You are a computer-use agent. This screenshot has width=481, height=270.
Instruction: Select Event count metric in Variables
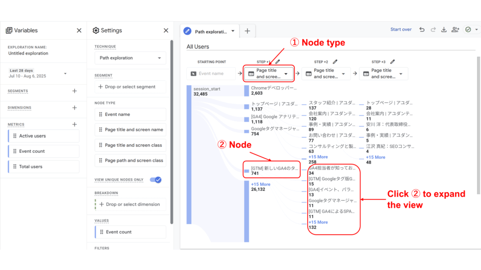[x=44, y=151]
